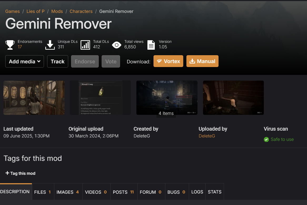Switch to the FILES tab

[43, 192]
